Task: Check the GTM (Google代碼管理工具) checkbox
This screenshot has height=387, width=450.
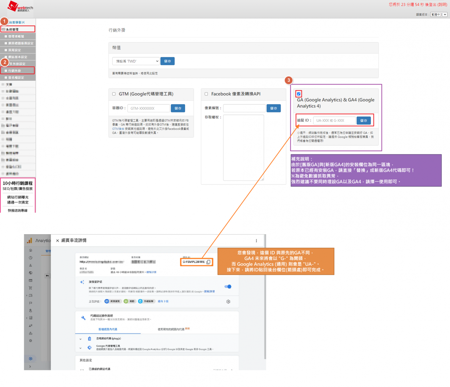Action: (114, 94)
